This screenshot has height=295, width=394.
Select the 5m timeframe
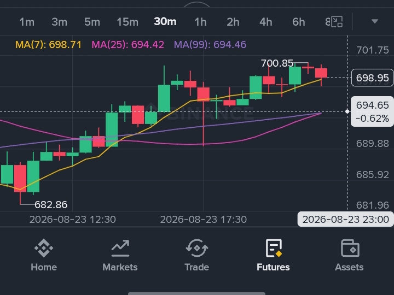(x=92, y=22)
